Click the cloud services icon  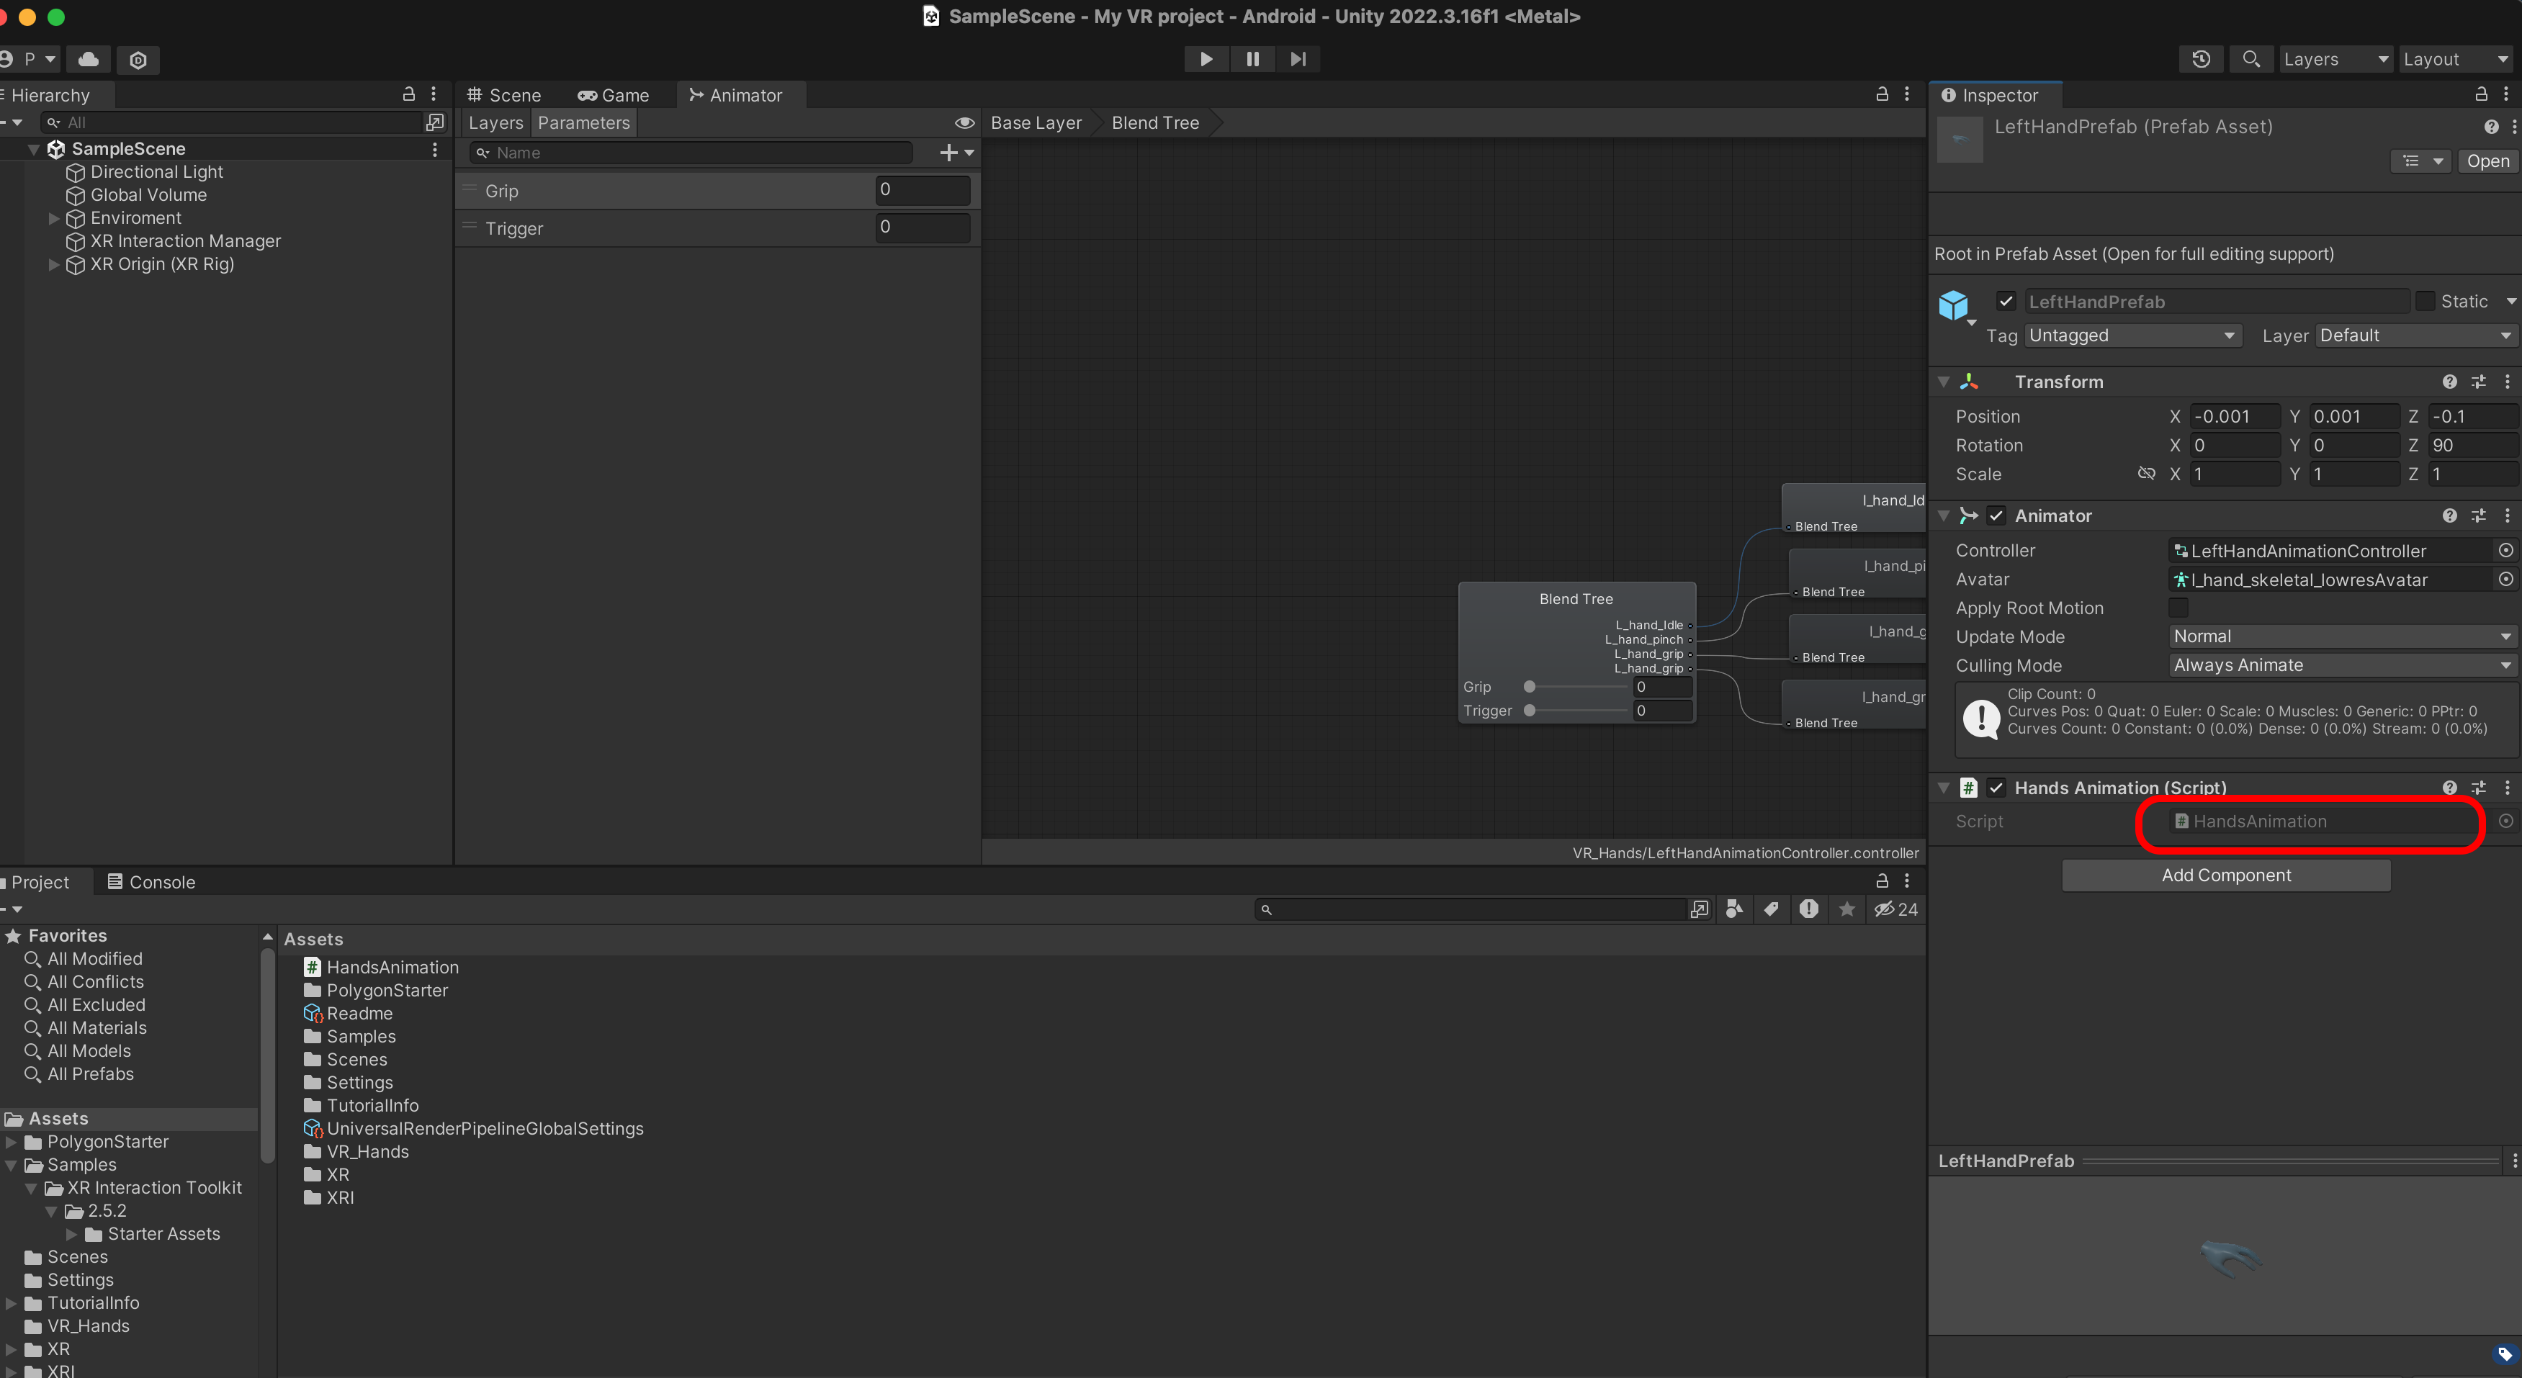coord(88,60)
